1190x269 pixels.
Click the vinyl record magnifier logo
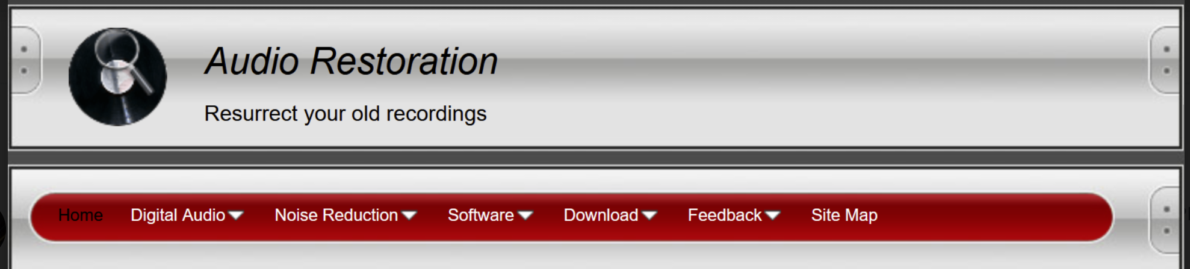click(117, 76)
